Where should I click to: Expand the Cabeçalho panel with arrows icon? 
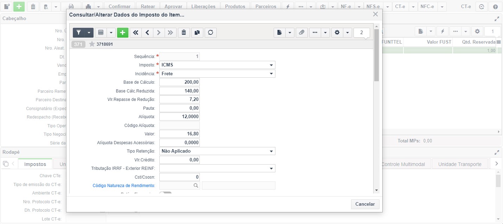pyautogui.click(x=497, y=18)
